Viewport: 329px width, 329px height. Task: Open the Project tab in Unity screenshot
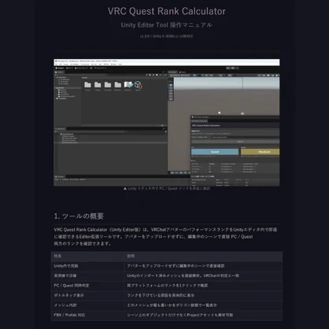59,72
